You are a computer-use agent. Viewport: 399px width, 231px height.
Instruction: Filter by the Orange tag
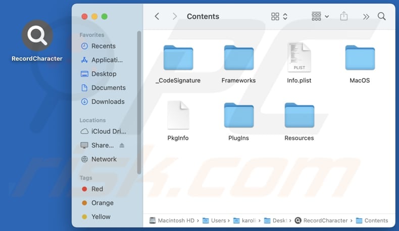[97, 203]
